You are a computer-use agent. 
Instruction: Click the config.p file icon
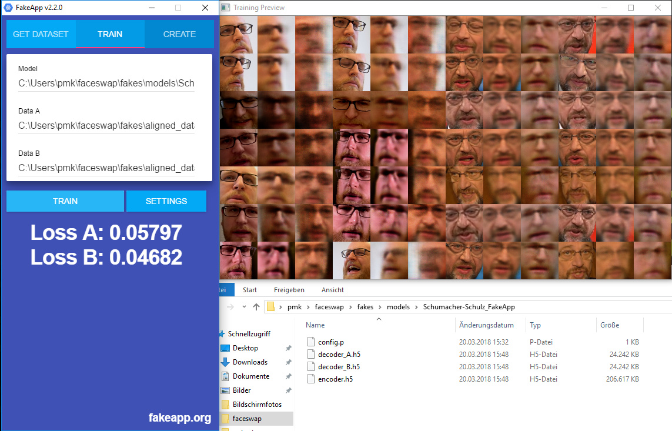point(311,342)
